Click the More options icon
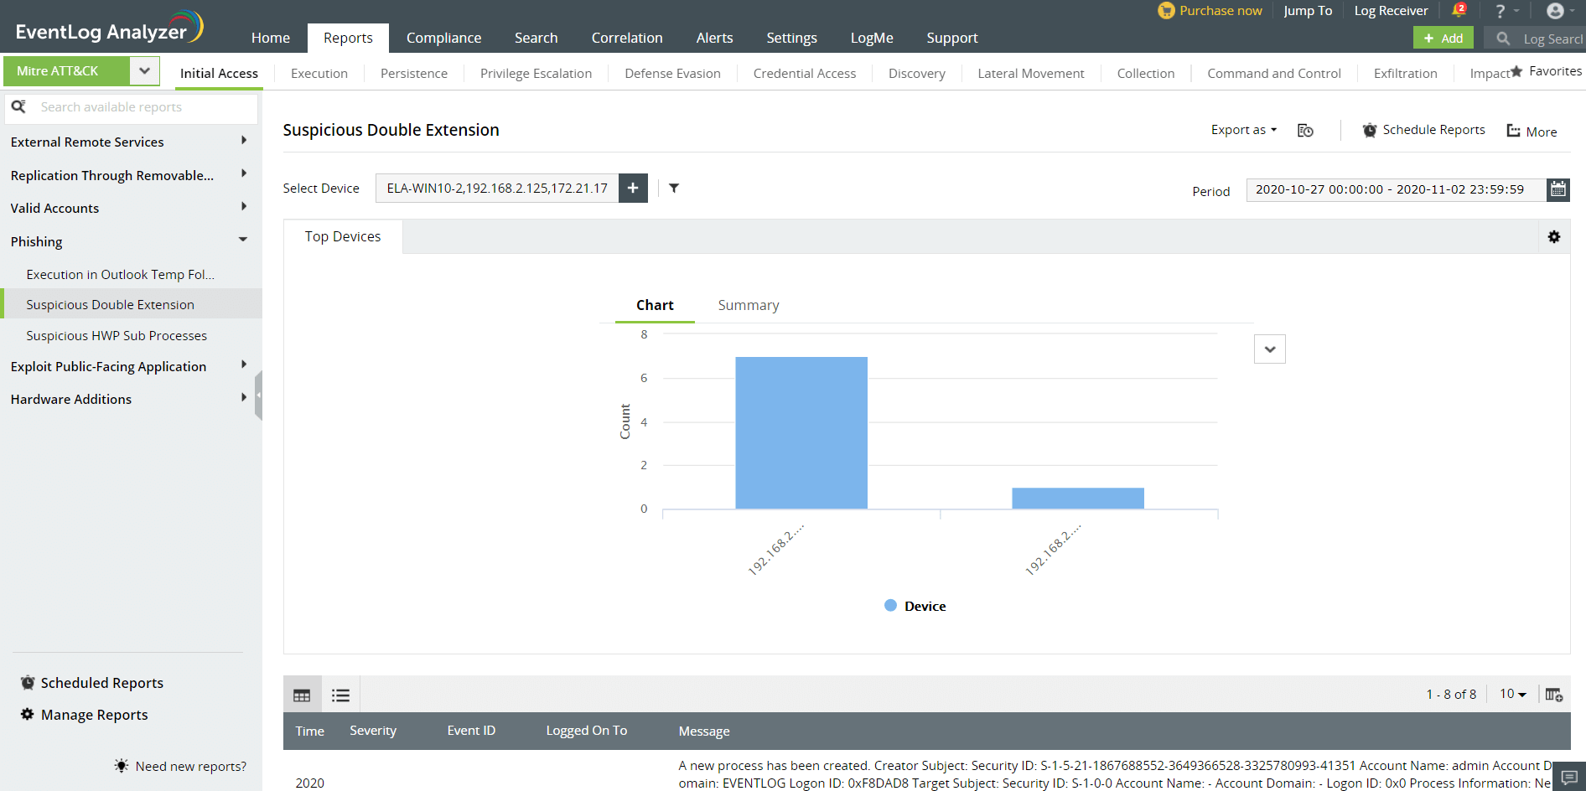Image resolution: width=1586 pixels, height=791 pixels. pyautogui.click(x=1514, y=131)
